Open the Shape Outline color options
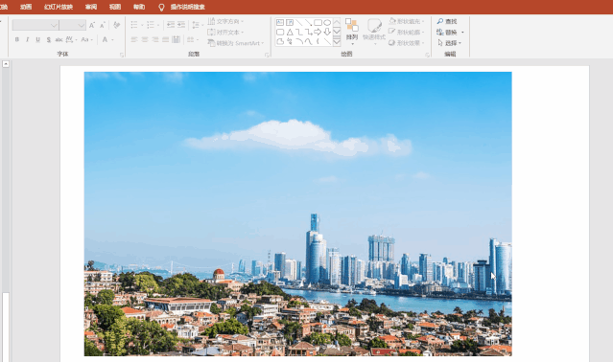Viewport: 613px width, 362px height. (407, 32)
